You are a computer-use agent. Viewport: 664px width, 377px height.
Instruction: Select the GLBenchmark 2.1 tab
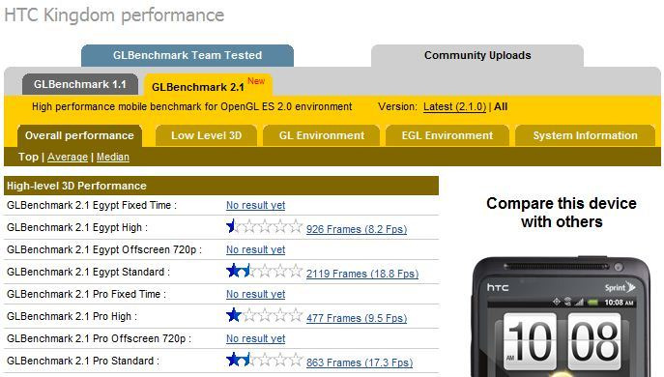tap(208, 86)
